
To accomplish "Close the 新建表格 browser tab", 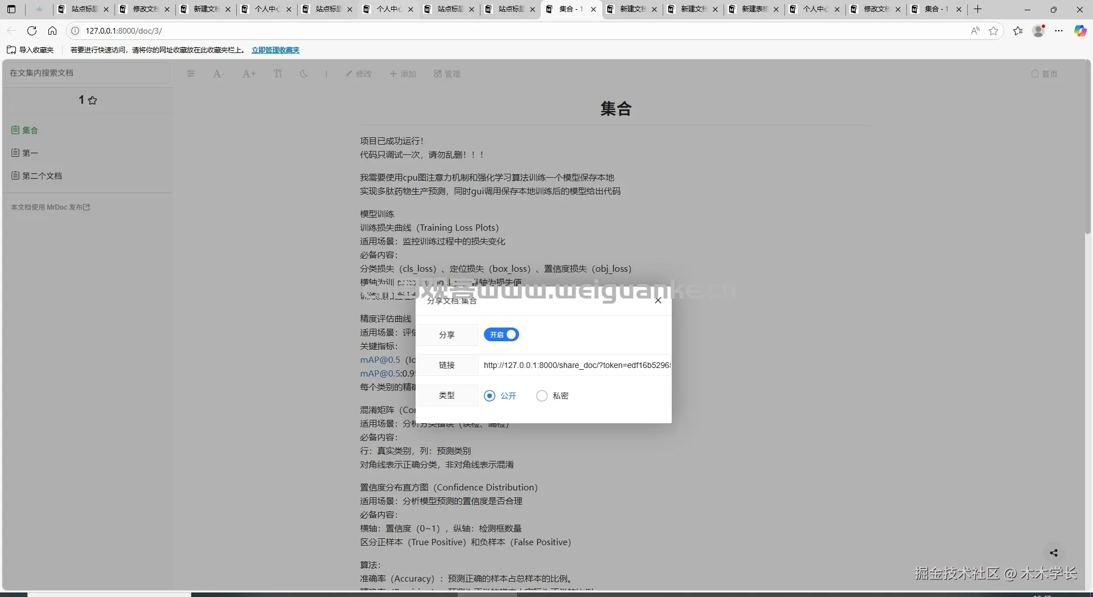I will tap(776, 9).
